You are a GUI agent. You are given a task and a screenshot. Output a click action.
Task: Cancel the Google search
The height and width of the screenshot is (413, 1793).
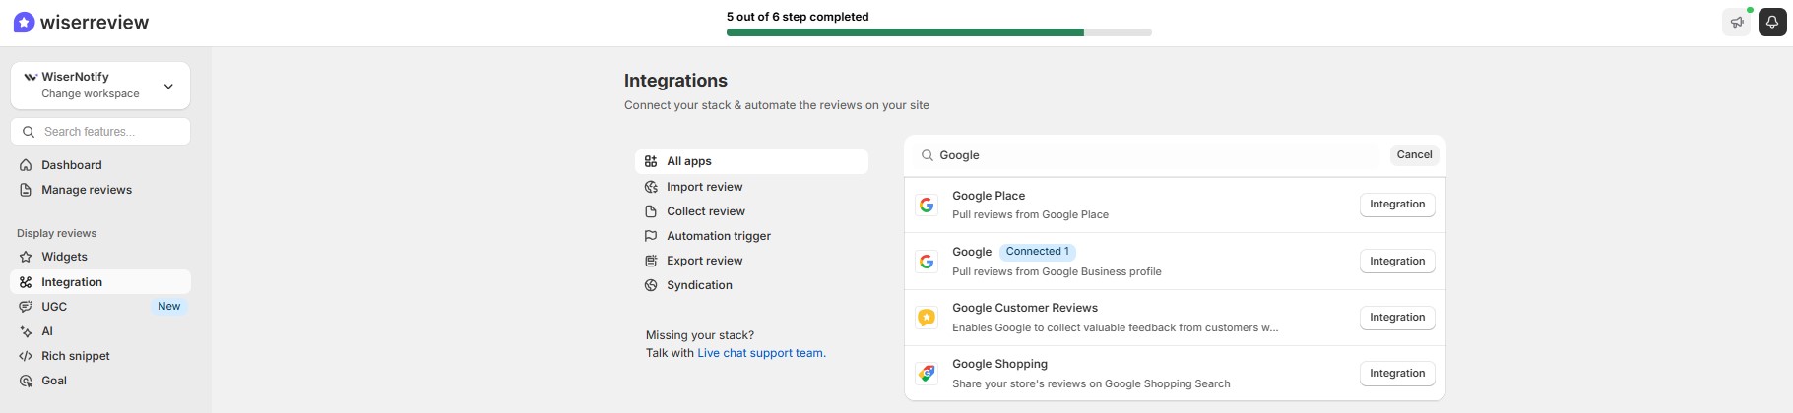coord(1414,155)
